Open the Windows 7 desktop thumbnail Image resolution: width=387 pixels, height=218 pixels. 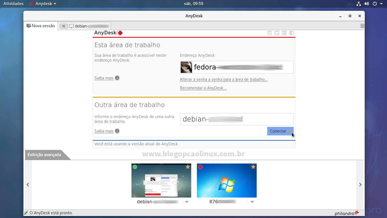point(227,181)
